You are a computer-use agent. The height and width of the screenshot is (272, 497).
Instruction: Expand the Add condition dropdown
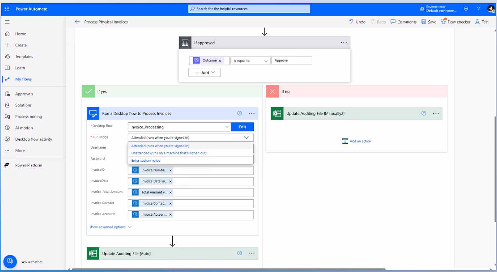[x=205, y=72]
